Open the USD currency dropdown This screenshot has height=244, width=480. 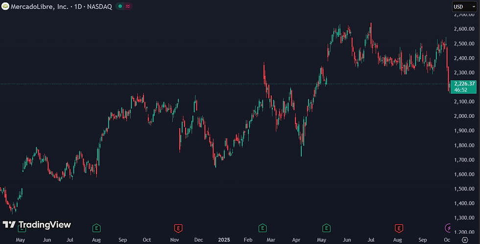[464, 6]
